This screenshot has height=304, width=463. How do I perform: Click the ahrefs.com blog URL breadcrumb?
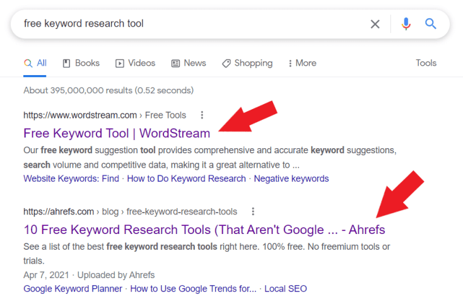pyautogui.click(x=130, y=212)
